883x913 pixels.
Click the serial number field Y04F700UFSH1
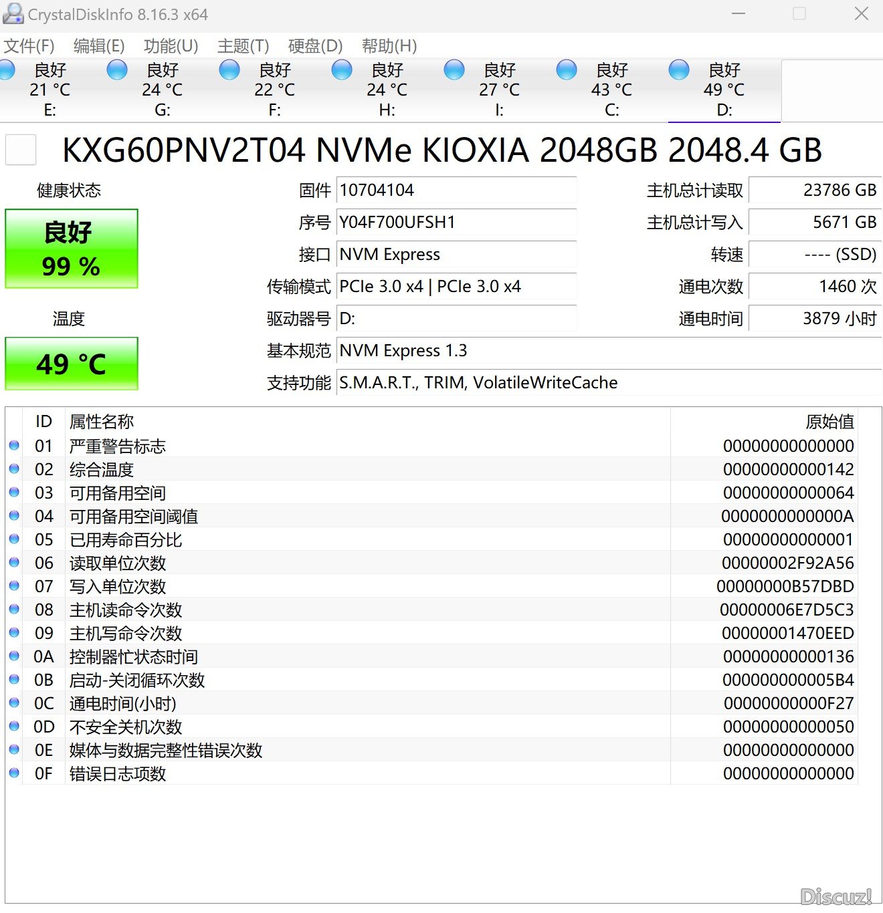(x=456, y=222)
